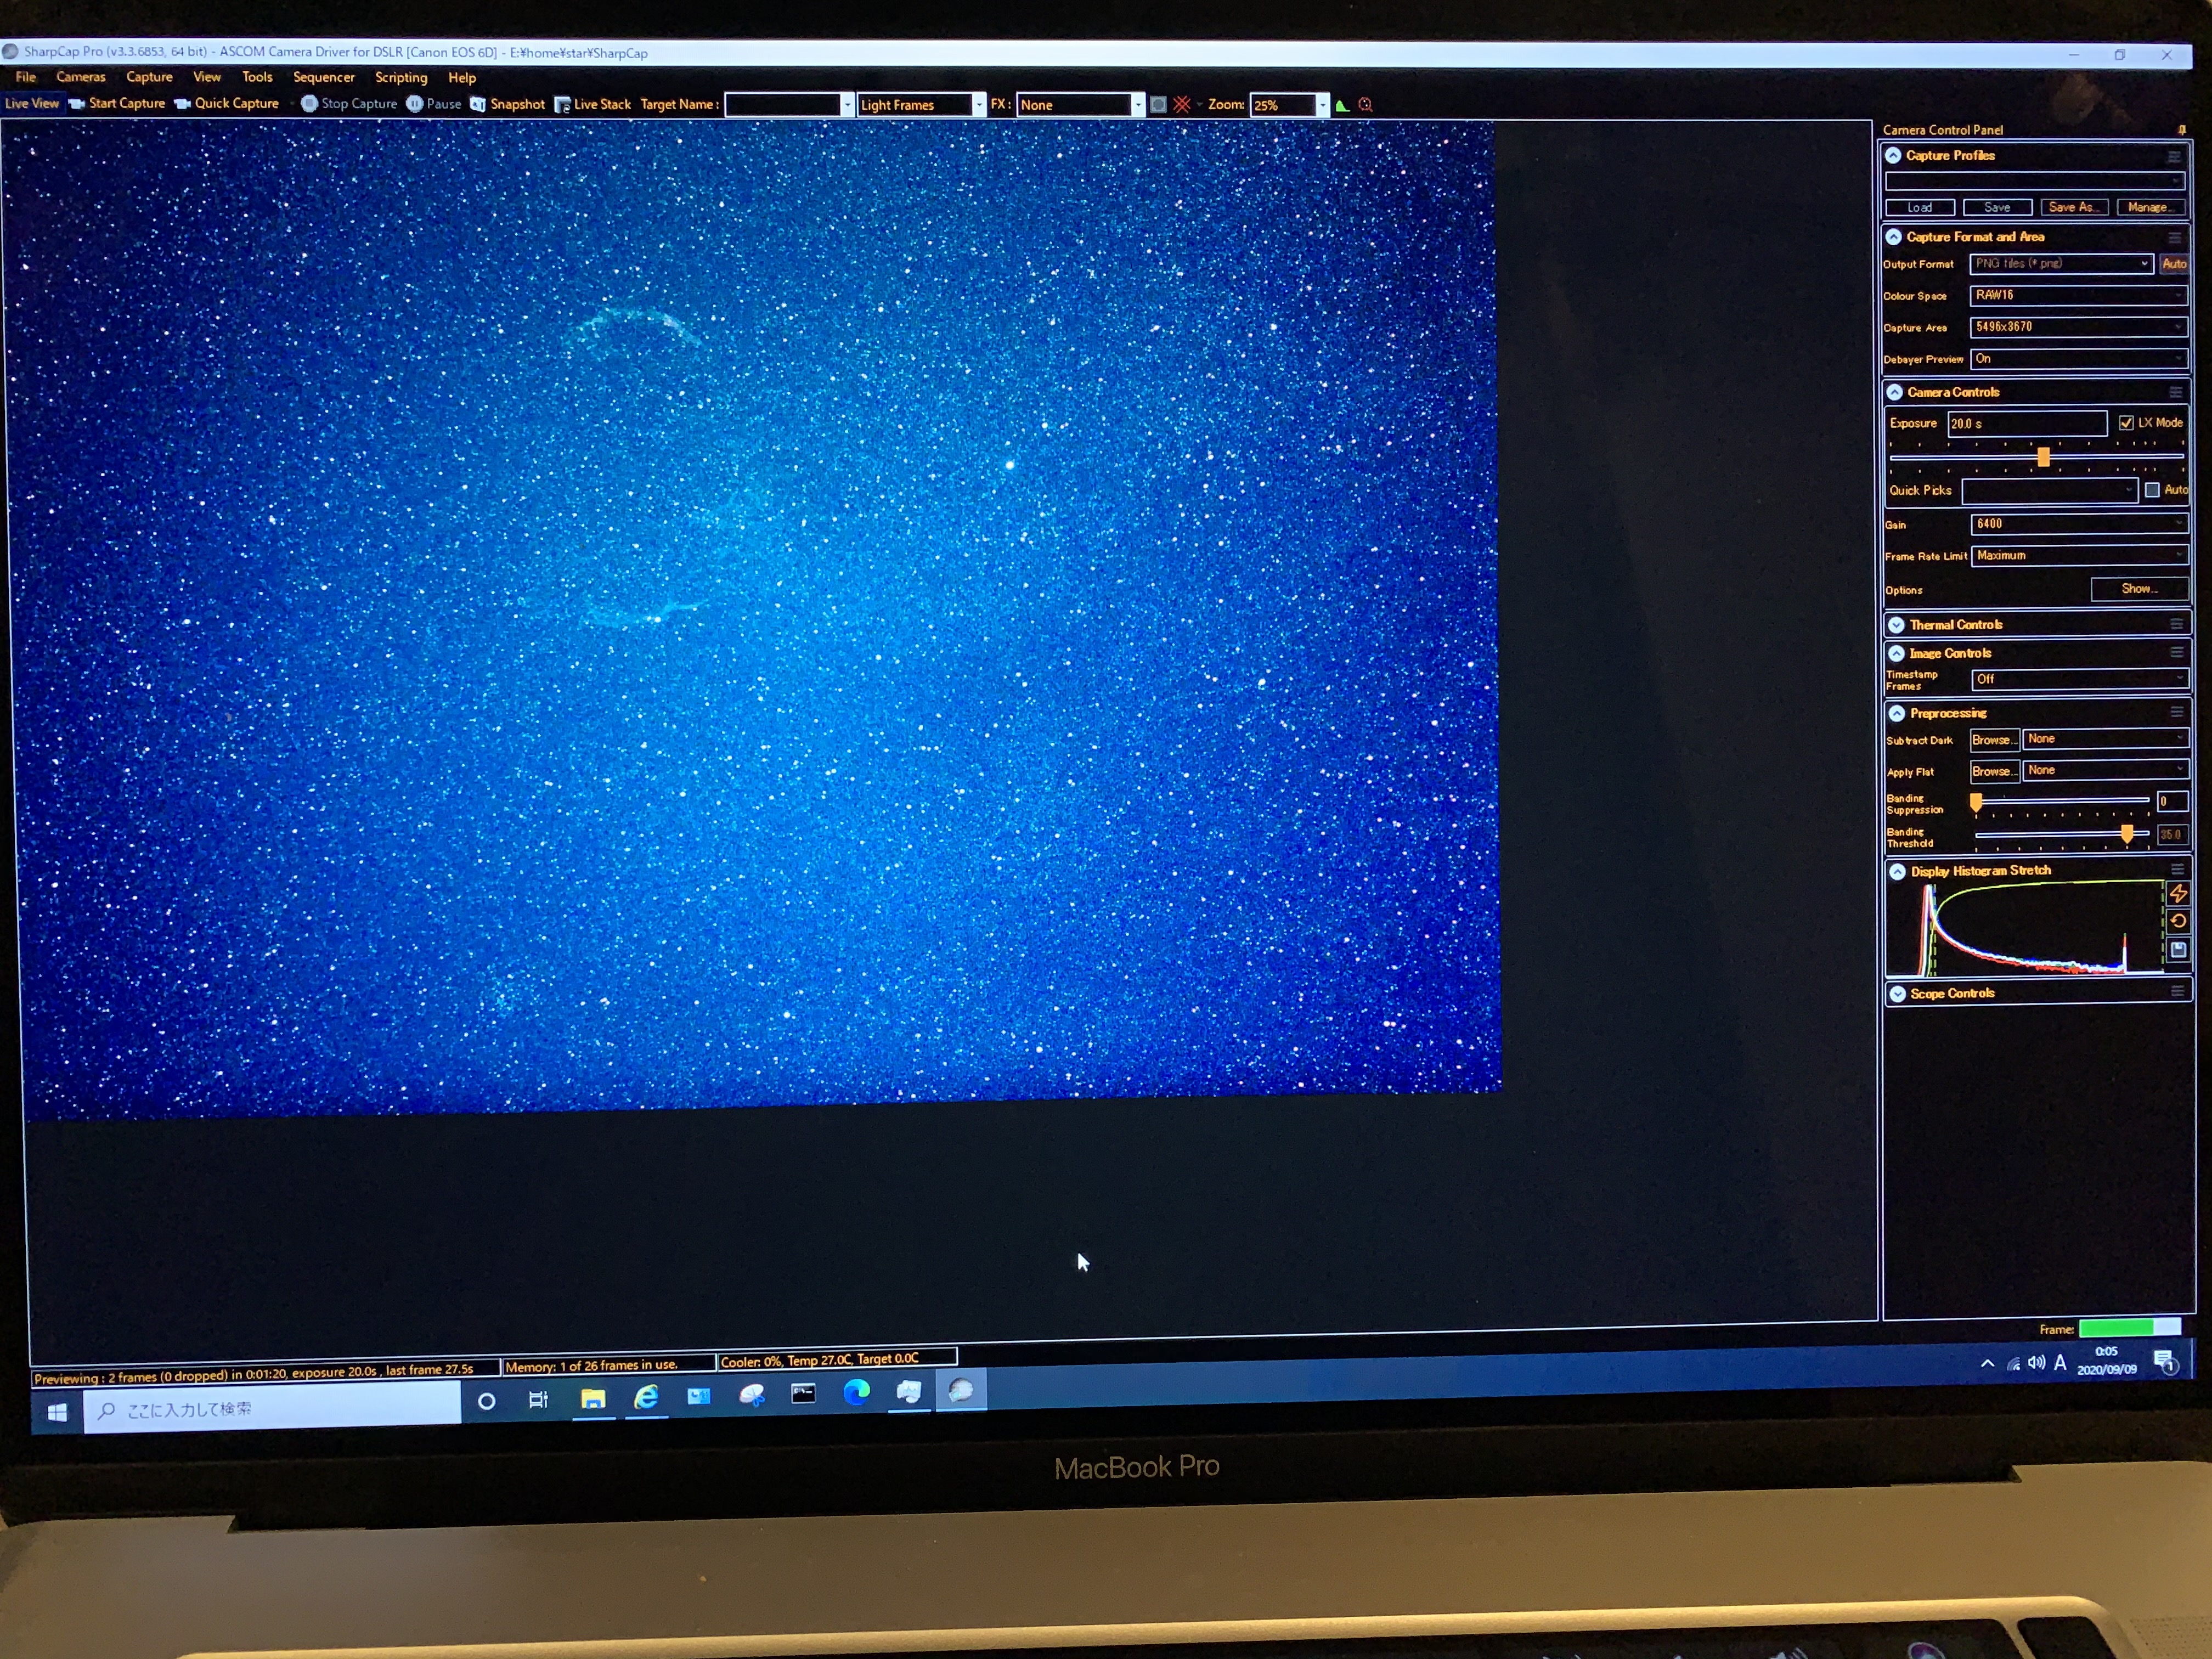The image size is (2212, 1659).
Task: Expand the Thermal Controls section
Action: pyautogui.click(x=1896, y=625)
